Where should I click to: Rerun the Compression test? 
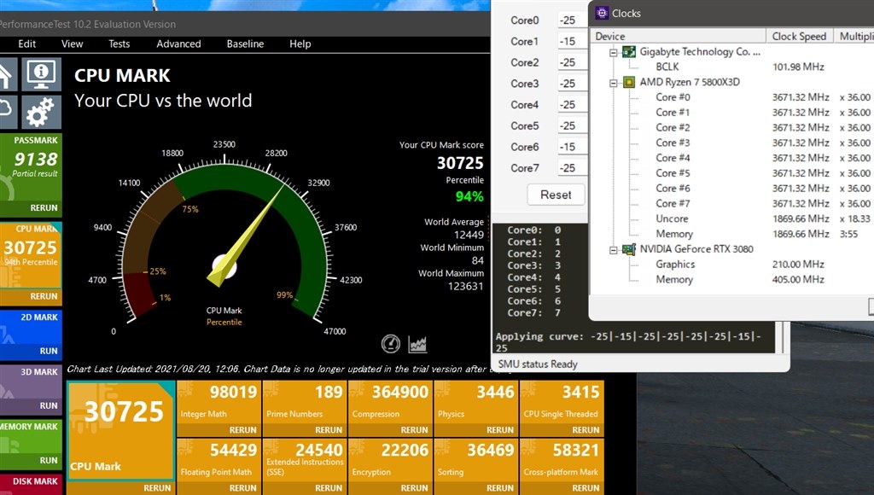coord(415,430)
